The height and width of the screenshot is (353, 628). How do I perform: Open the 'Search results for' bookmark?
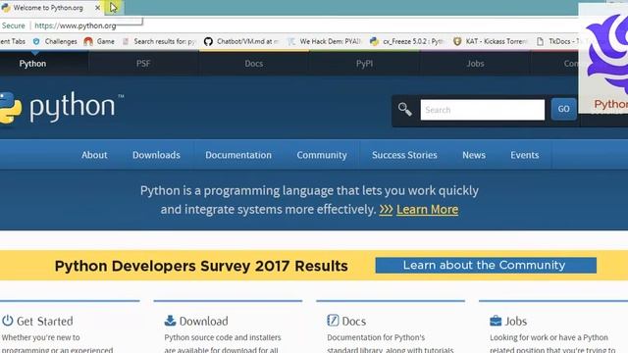(159, 41)
